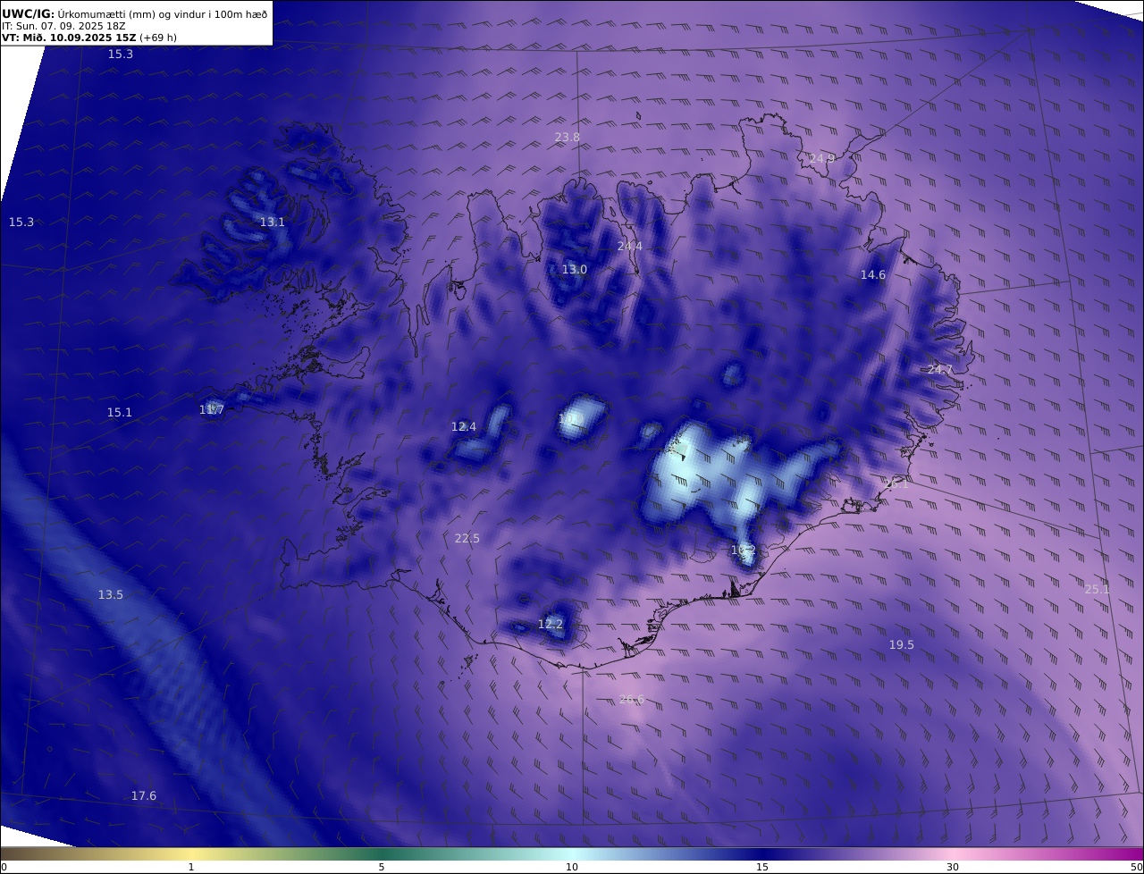Click the 17.6 value in the lower-left ocean
1144x874 pixels.
[144, 795]
